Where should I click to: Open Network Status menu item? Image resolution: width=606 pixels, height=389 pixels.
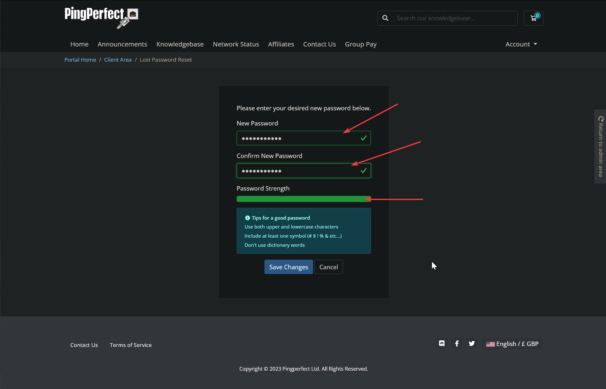click(236, 44)
